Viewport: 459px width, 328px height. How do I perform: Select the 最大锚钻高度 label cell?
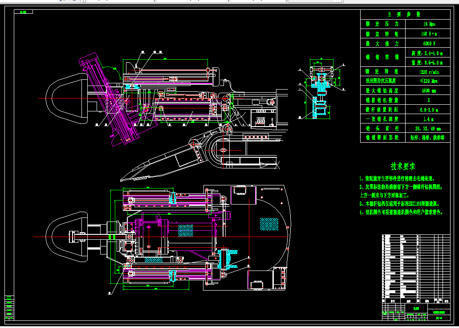click(x=382, y=90)
